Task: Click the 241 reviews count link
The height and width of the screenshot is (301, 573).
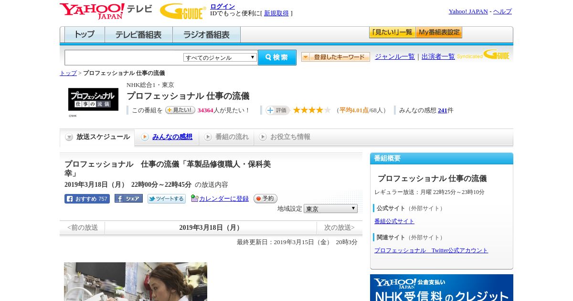Action: [x=443, y=110]
